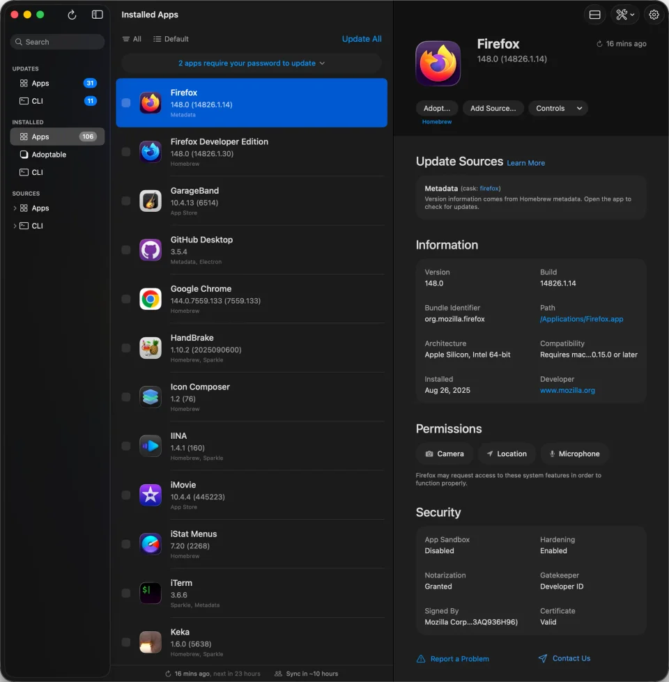The height and width of the screenshot is (682, 669).
Task: Click the Firefox icon in the app list
Action: (151, 102)
